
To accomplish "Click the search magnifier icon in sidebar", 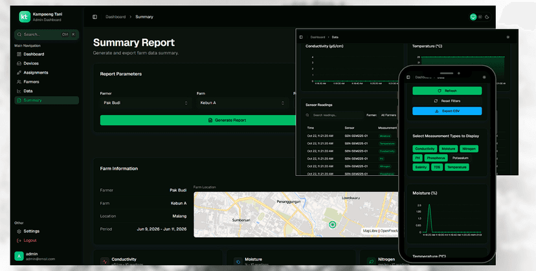I will tap(19, 34).
